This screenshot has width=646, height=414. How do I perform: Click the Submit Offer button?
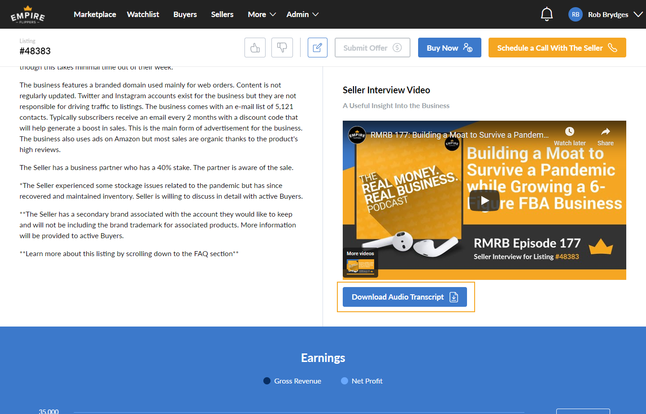coord(372,48)
